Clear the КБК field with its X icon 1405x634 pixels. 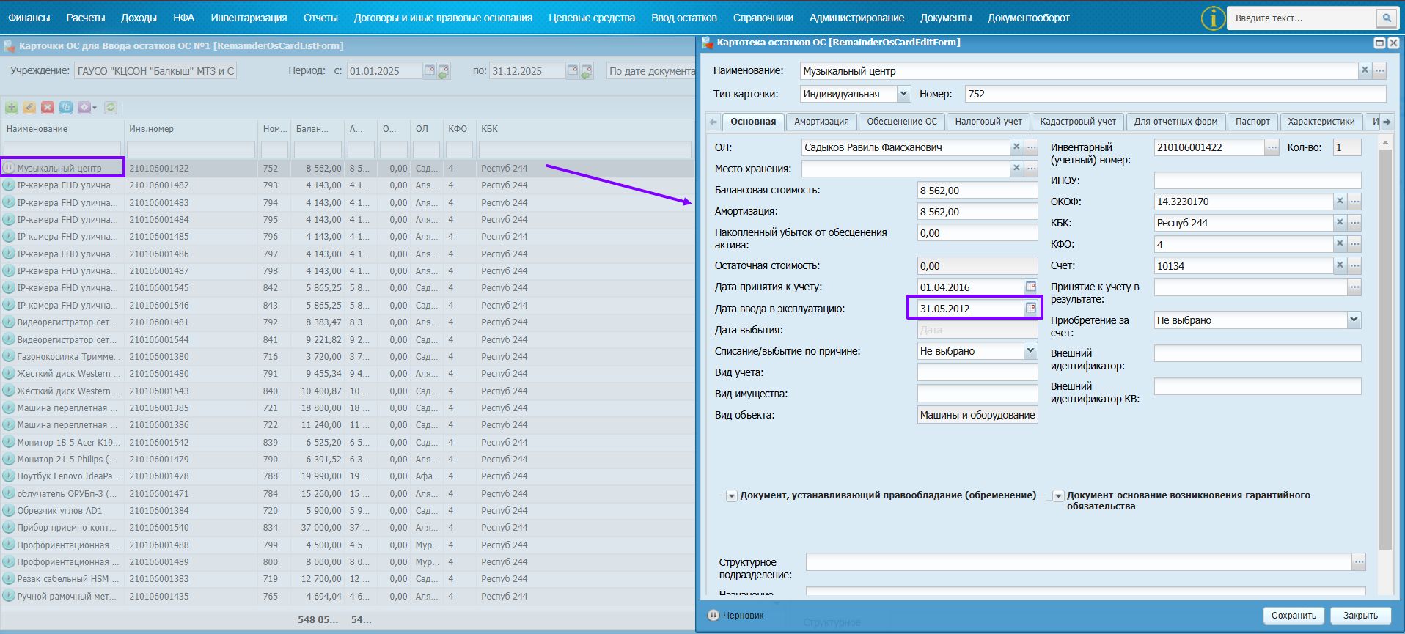coord(1340,222)
